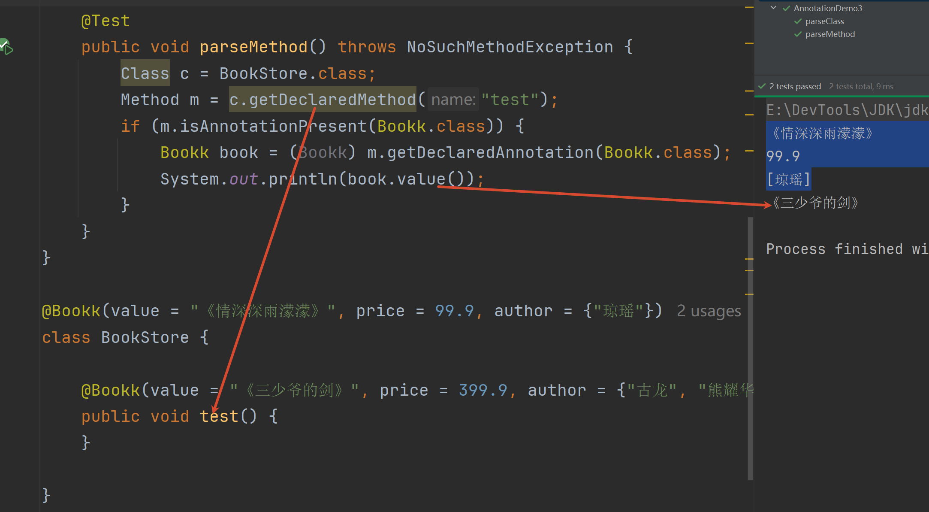The image size is (929, 512).
Task: Click the passed checkmark icon beside parseClass
Action: pos(798,21)
